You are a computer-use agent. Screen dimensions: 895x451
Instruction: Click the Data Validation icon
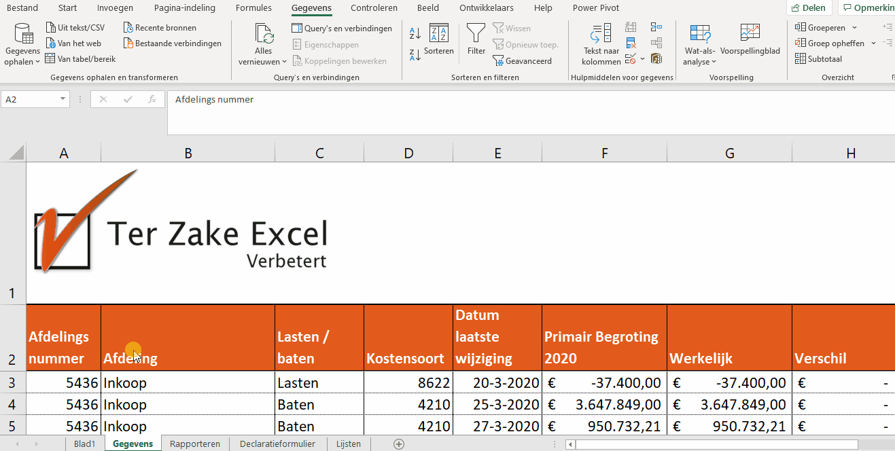pyautogui.click(x=631, y=59)
